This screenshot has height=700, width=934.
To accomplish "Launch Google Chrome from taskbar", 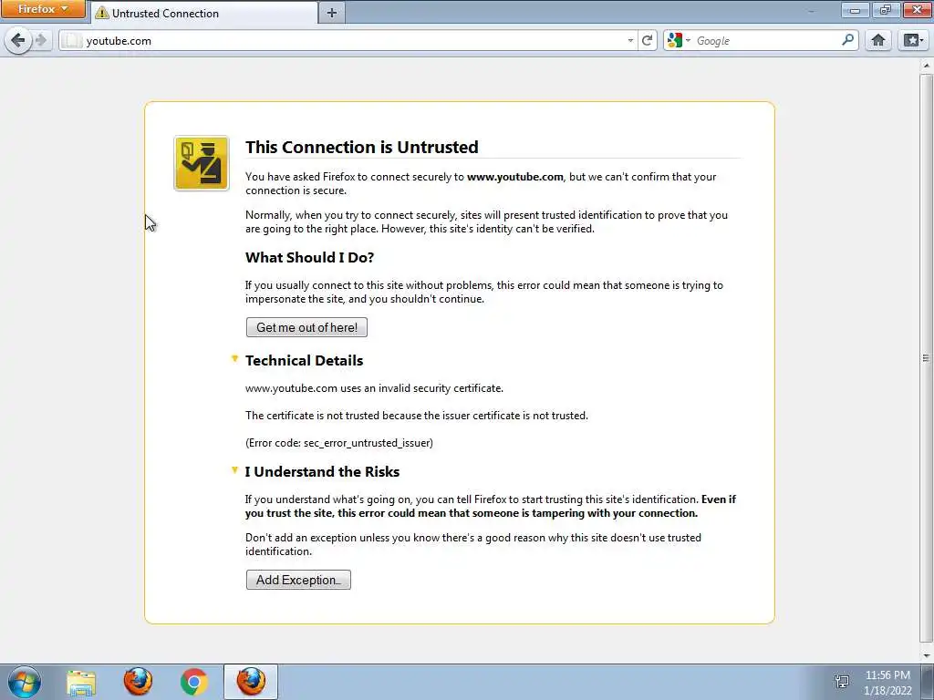I will tap(194, 682).
